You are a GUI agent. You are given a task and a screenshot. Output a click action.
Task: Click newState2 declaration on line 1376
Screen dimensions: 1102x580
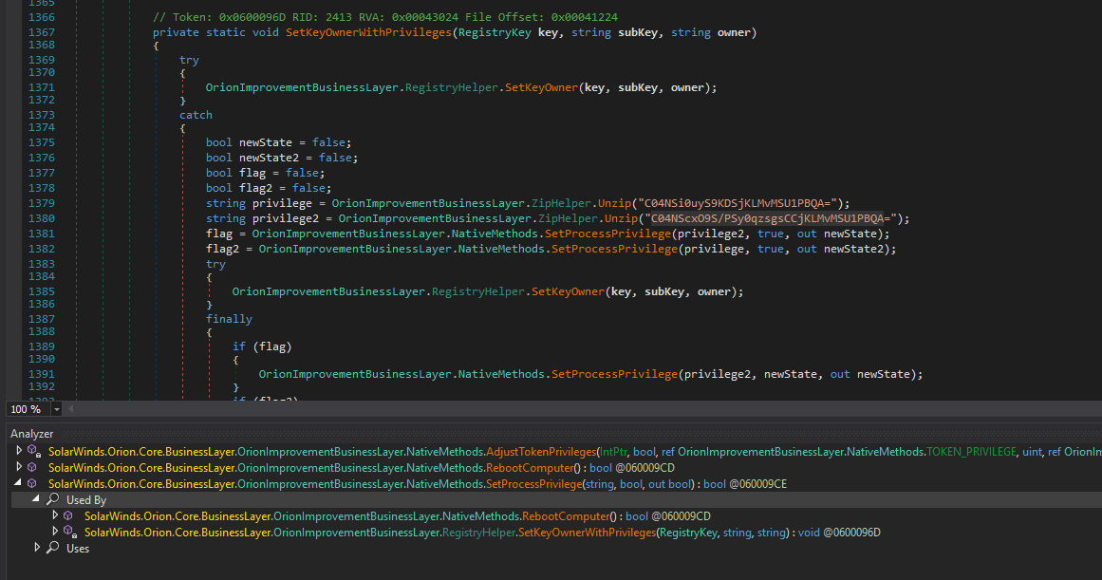269,158
